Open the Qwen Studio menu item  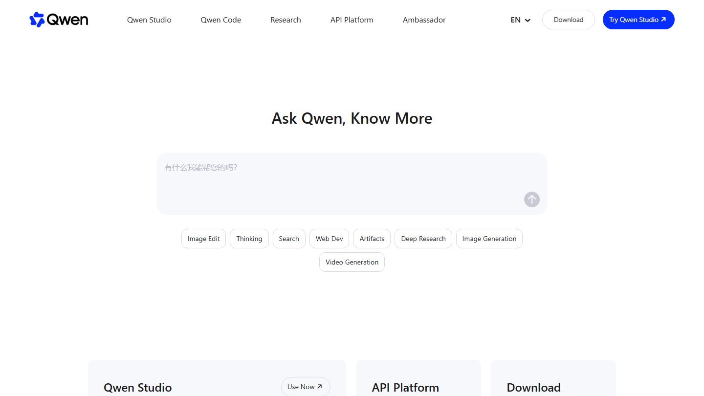(149, 20)
